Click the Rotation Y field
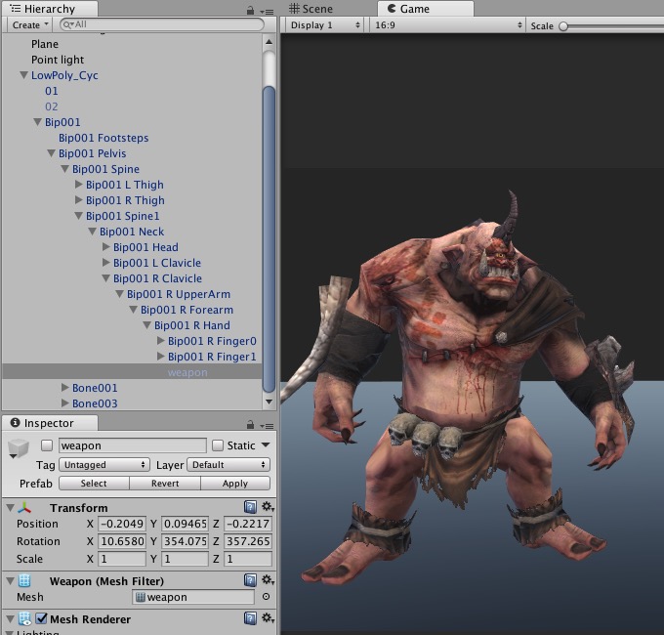This screenshot has width=664, height=635. point(186,541)
